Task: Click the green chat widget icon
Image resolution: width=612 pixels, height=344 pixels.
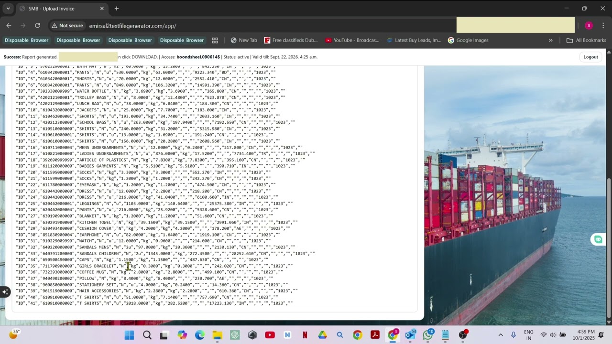Action: 598,239
